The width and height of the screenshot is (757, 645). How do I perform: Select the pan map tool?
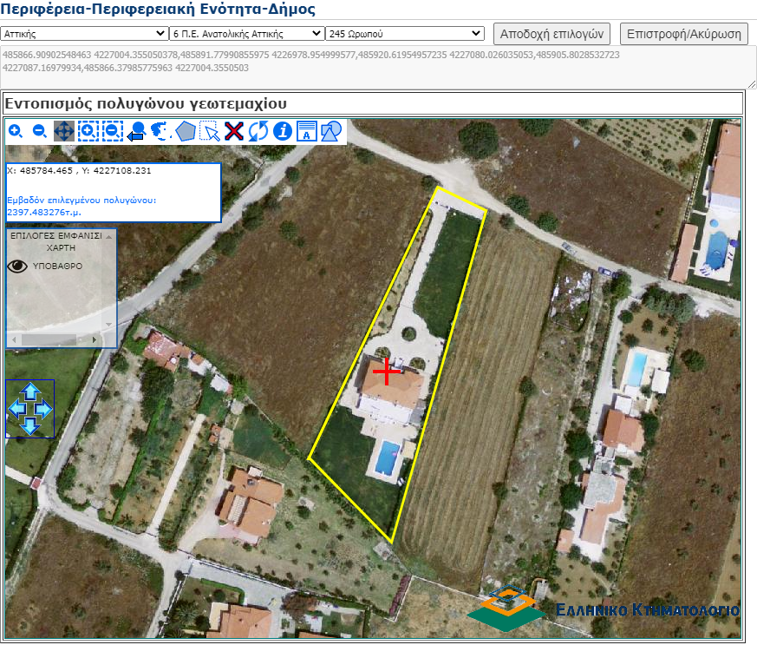click(x=64, y=131)
